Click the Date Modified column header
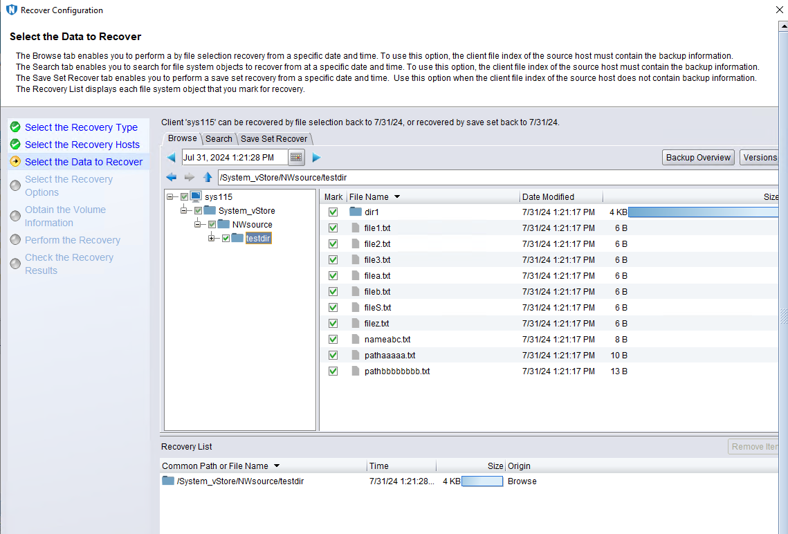Viewport: 788px width, 534px height. click(x=561, y=197)
